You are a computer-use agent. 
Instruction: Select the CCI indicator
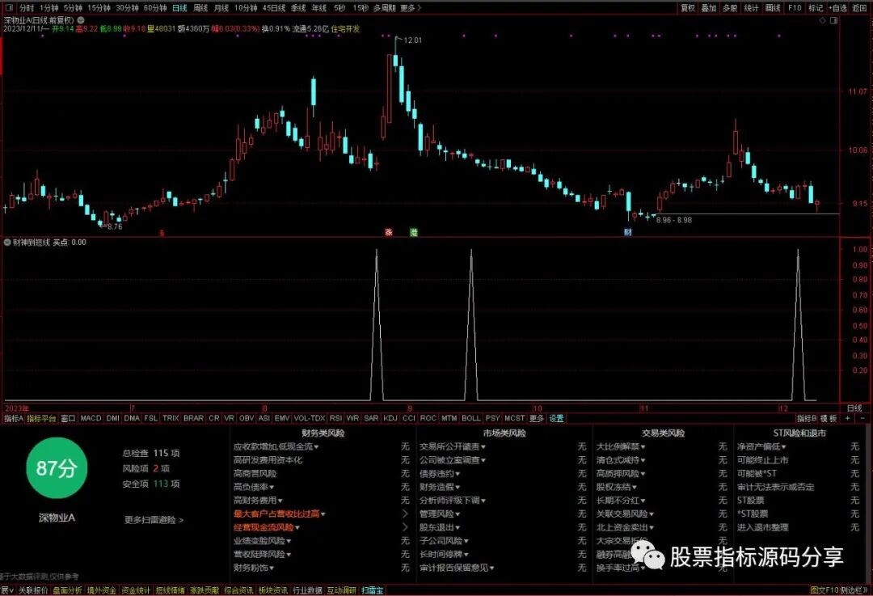(409, 418)
